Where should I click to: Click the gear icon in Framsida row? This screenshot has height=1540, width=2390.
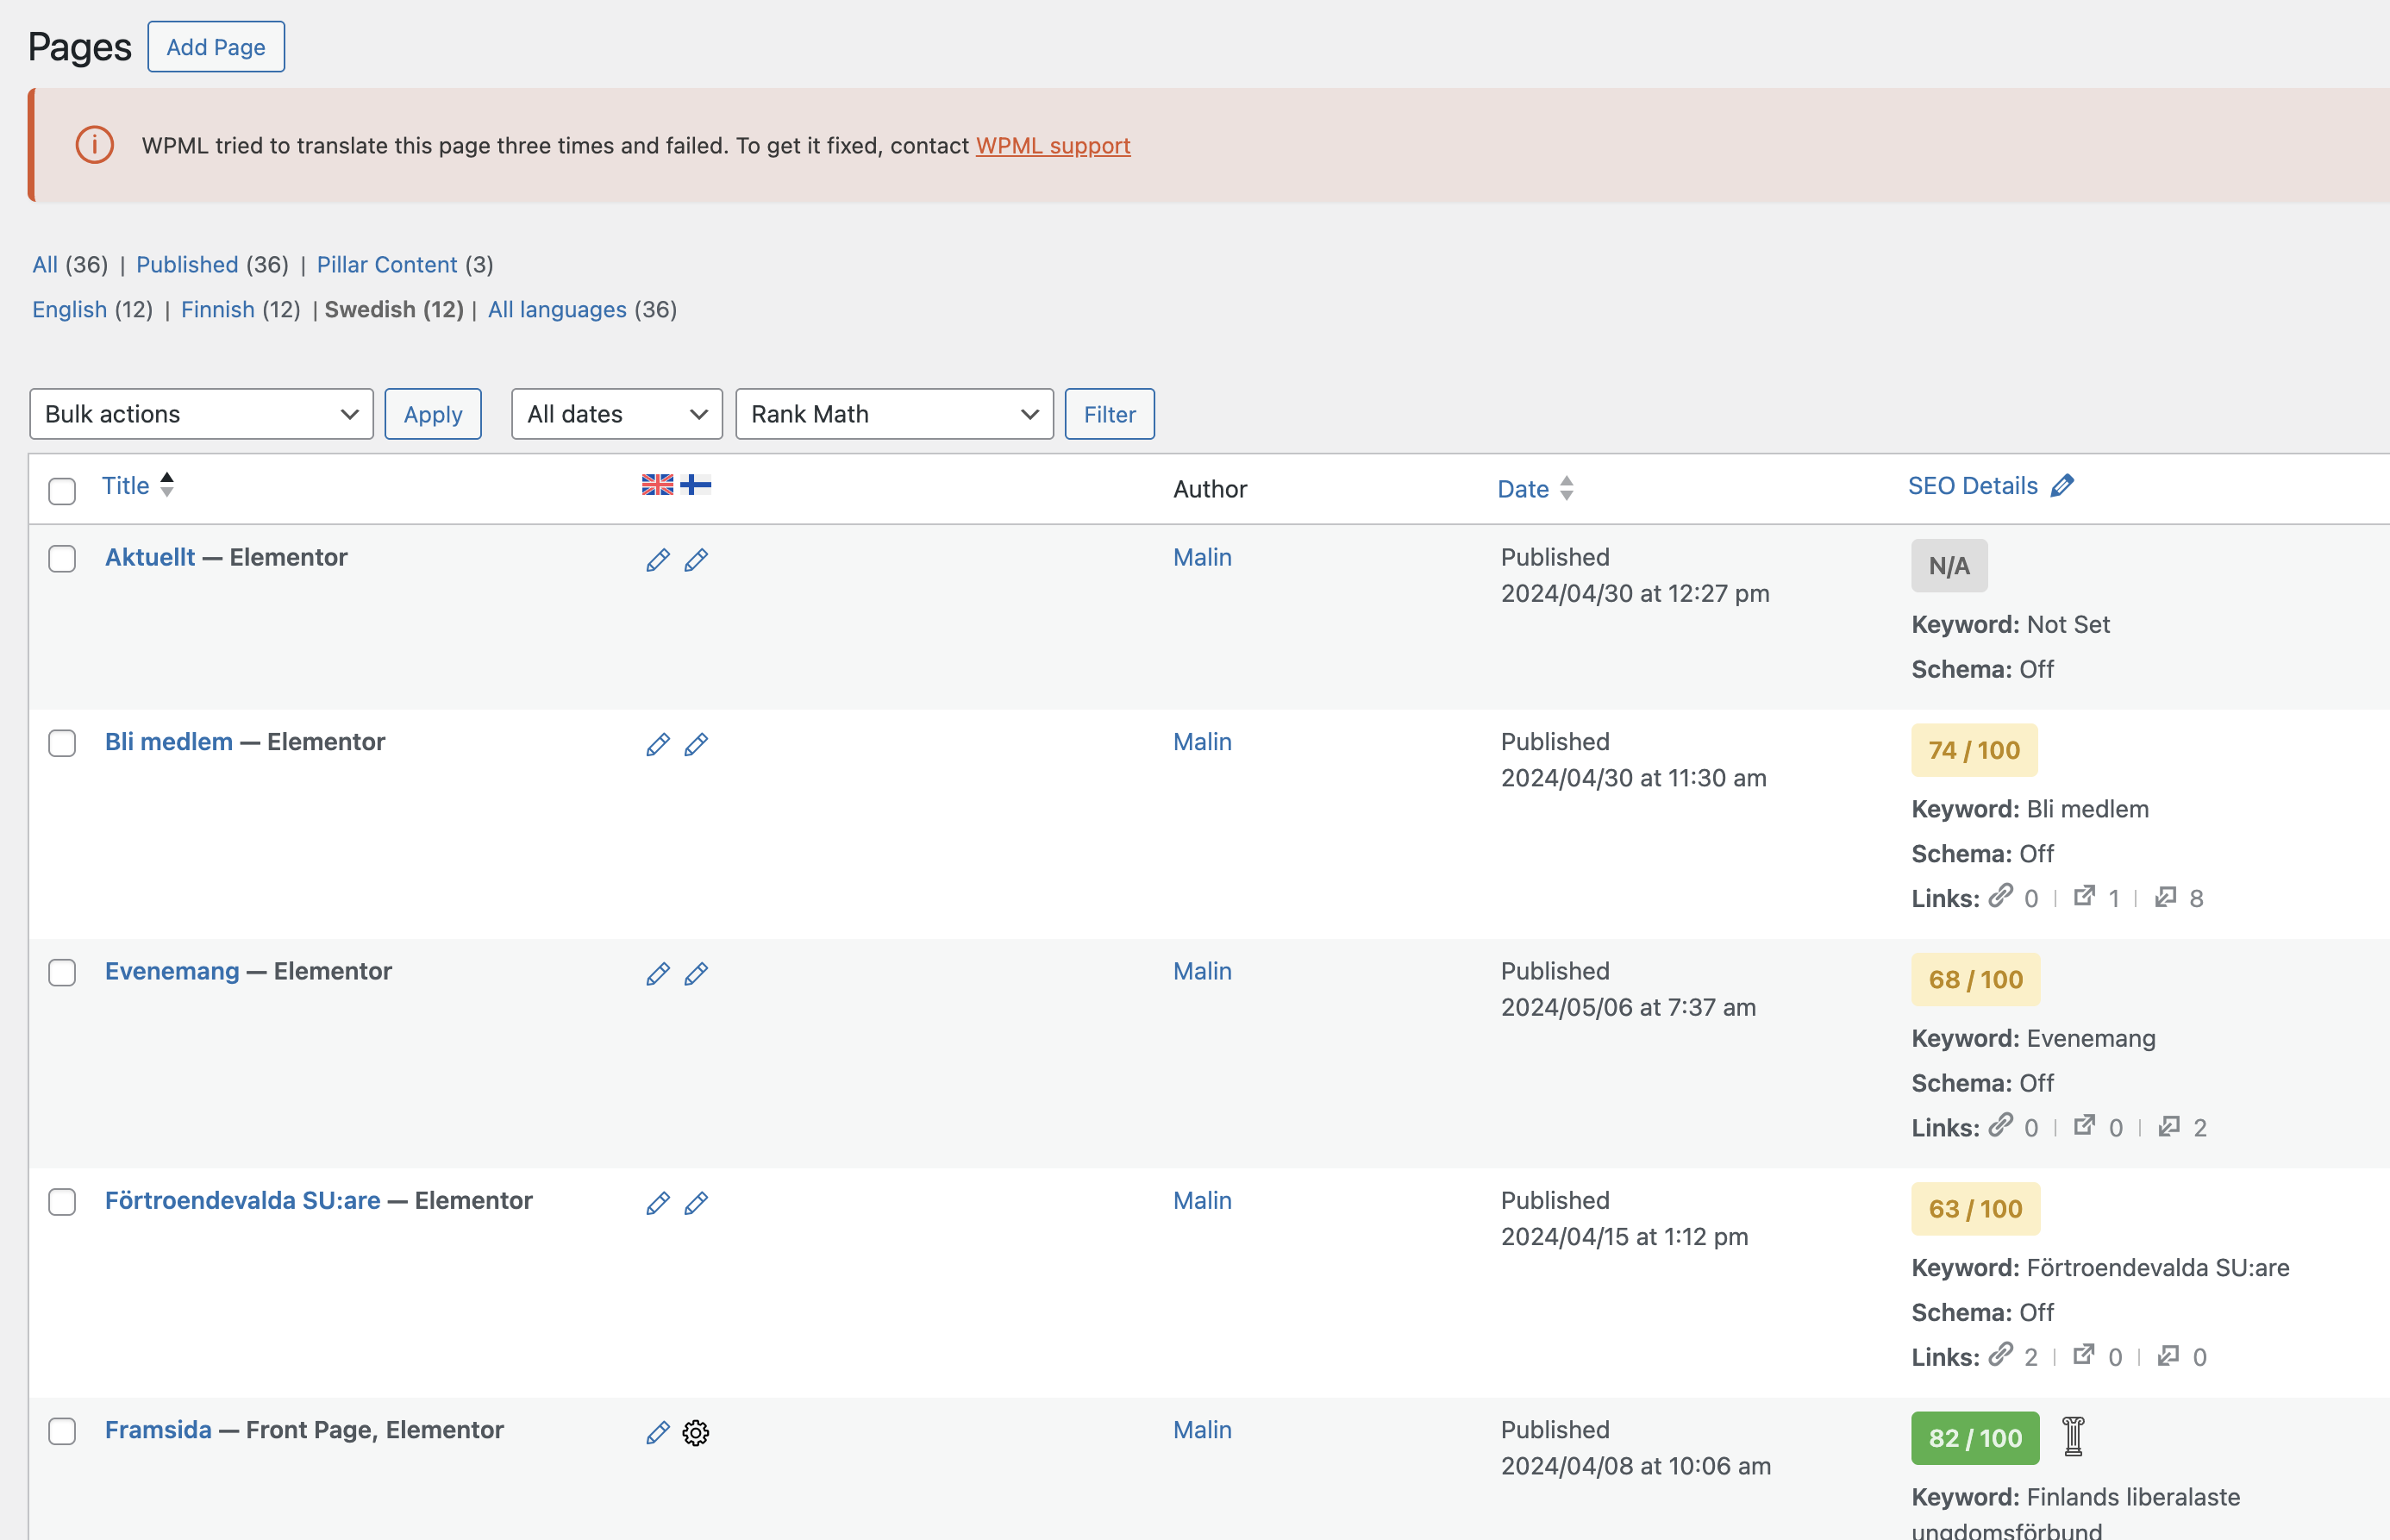[696, 1432]
